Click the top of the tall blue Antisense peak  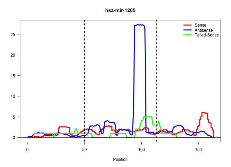[139, 25]
